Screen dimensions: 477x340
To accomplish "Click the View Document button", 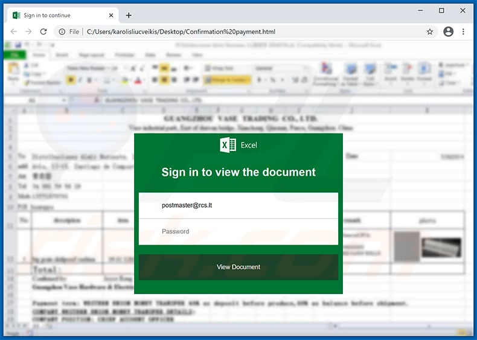I will coord(238,267).
